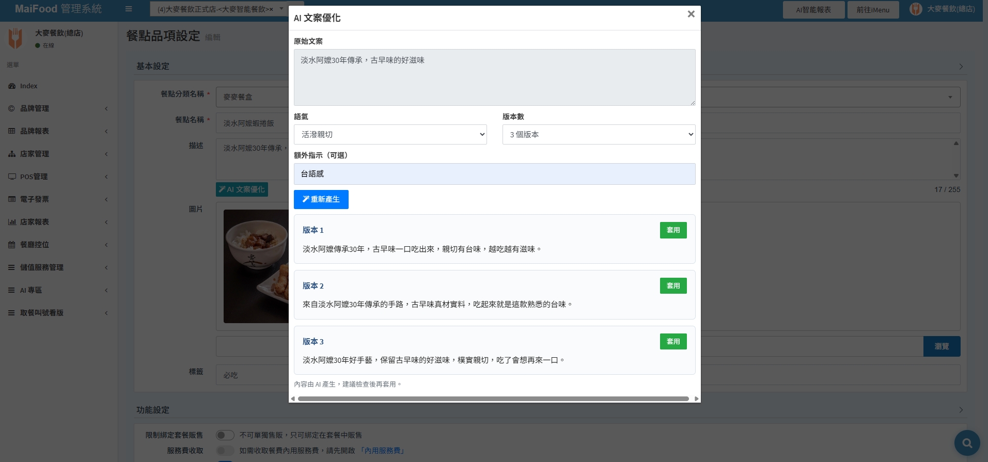Viewport: 988px width, 462px height.
Task: Collapse the 基本設定 section chevron
Action: [961, 67]
